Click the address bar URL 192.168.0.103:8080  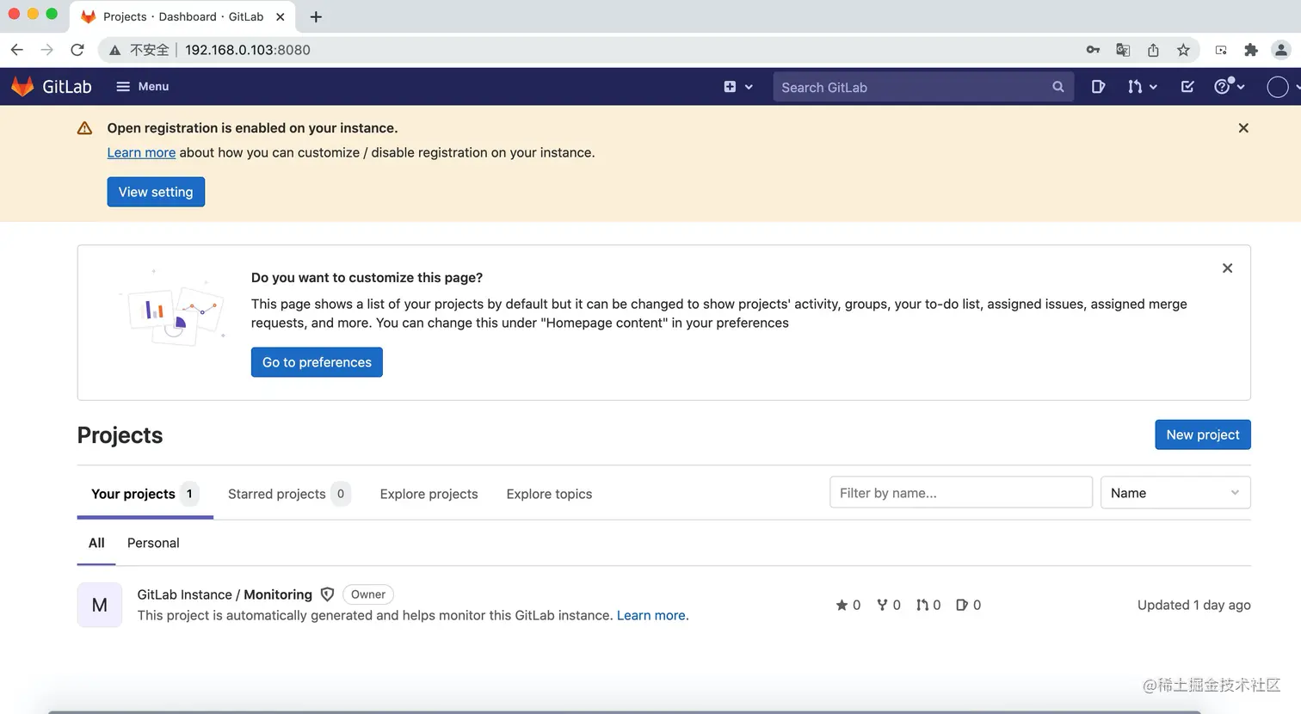(x=248, y=50)
